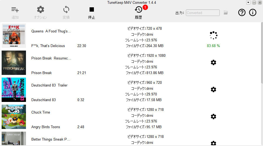This screenshot has width=263, height=146.
Task: Click frame rate 29.970
Action: 152,94
